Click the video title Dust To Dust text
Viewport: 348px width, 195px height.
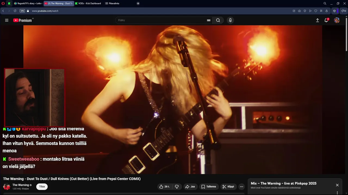pyautogui.click(x=72, y=179)
